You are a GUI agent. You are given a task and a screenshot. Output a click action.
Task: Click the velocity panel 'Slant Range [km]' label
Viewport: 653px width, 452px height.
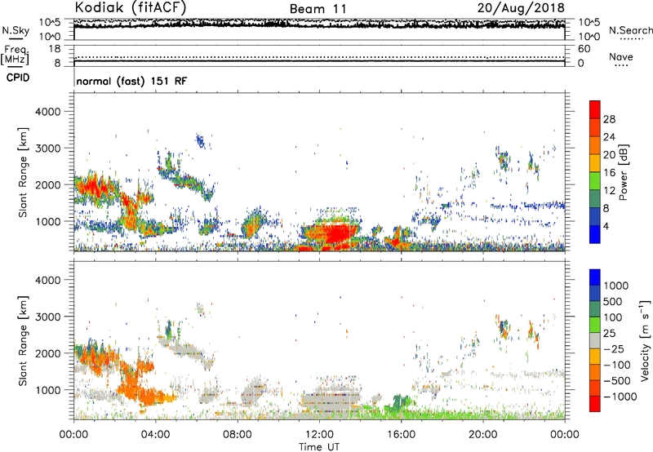click(23, 341)
